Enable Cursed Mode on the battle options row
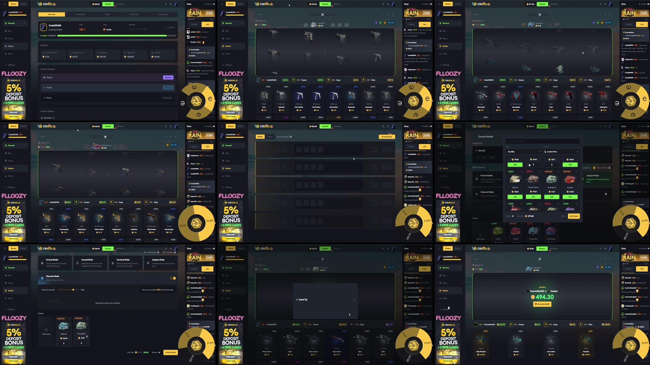The width and height of the screenshot is (650, 365). [90, 263]
